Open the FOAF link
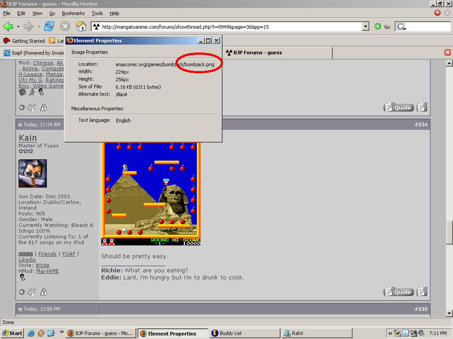 69,254
